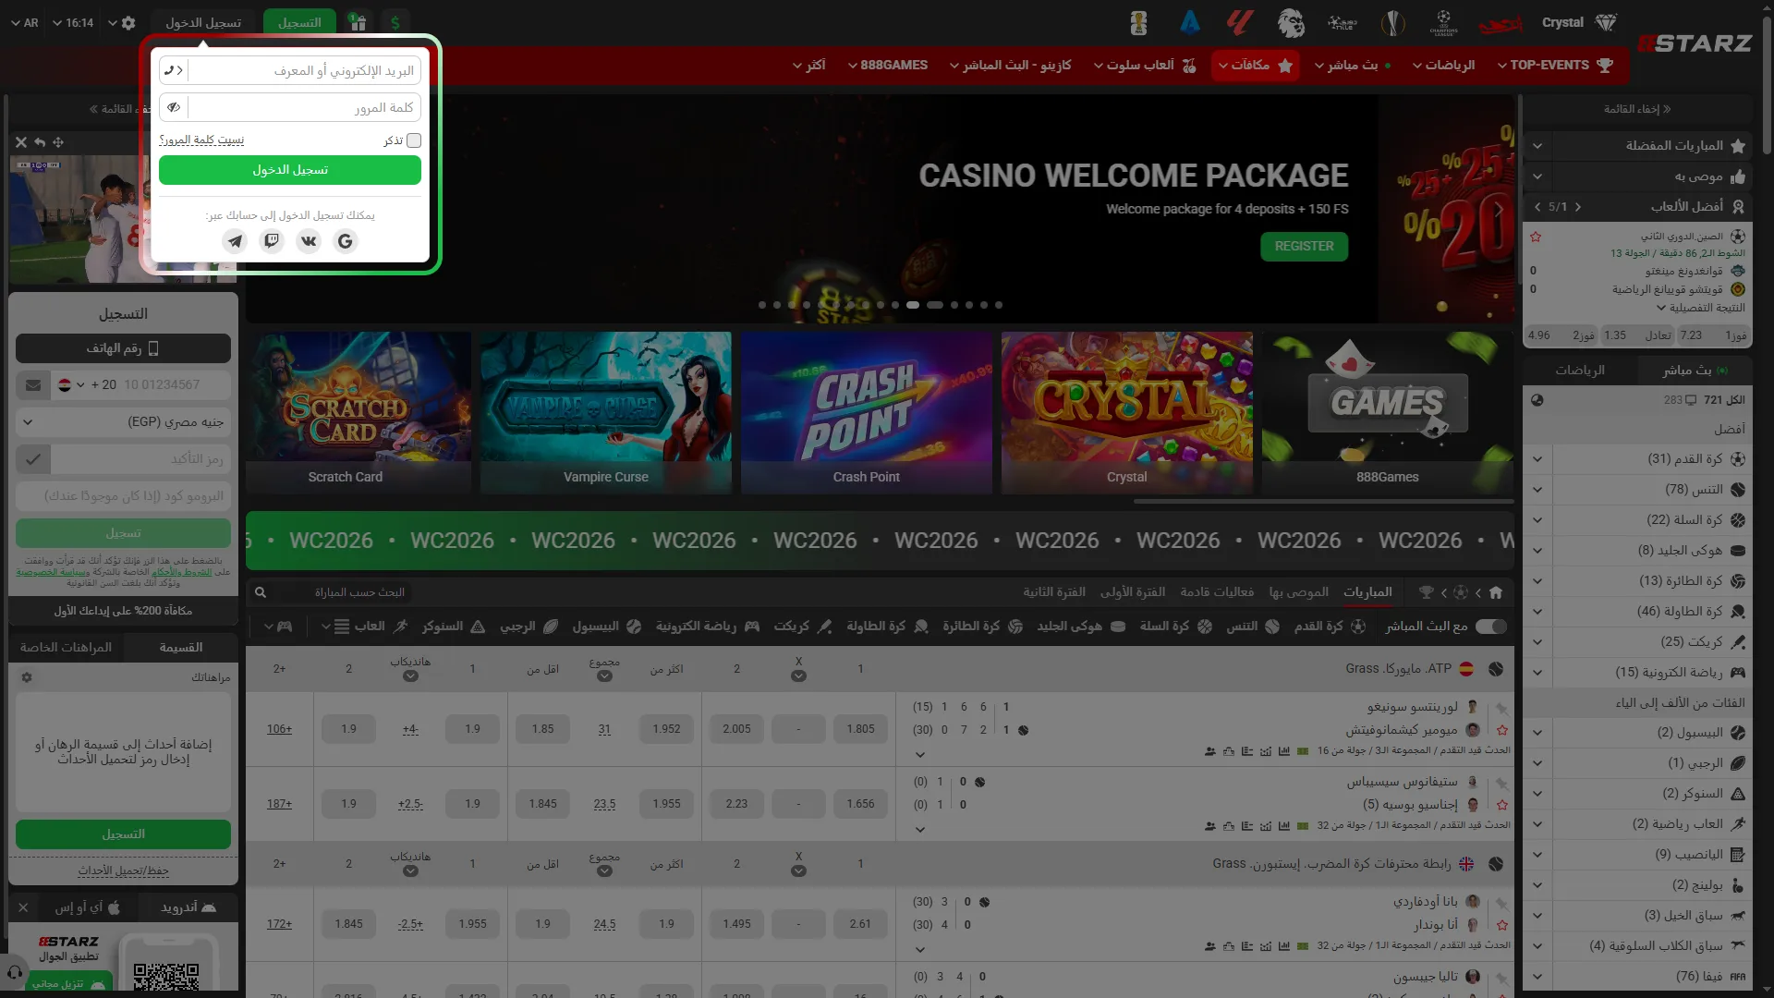Click the forgot password link

(x=201, y=140)
